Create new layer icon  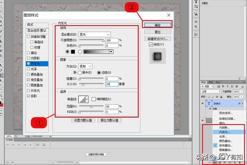[x=235, y=162]
